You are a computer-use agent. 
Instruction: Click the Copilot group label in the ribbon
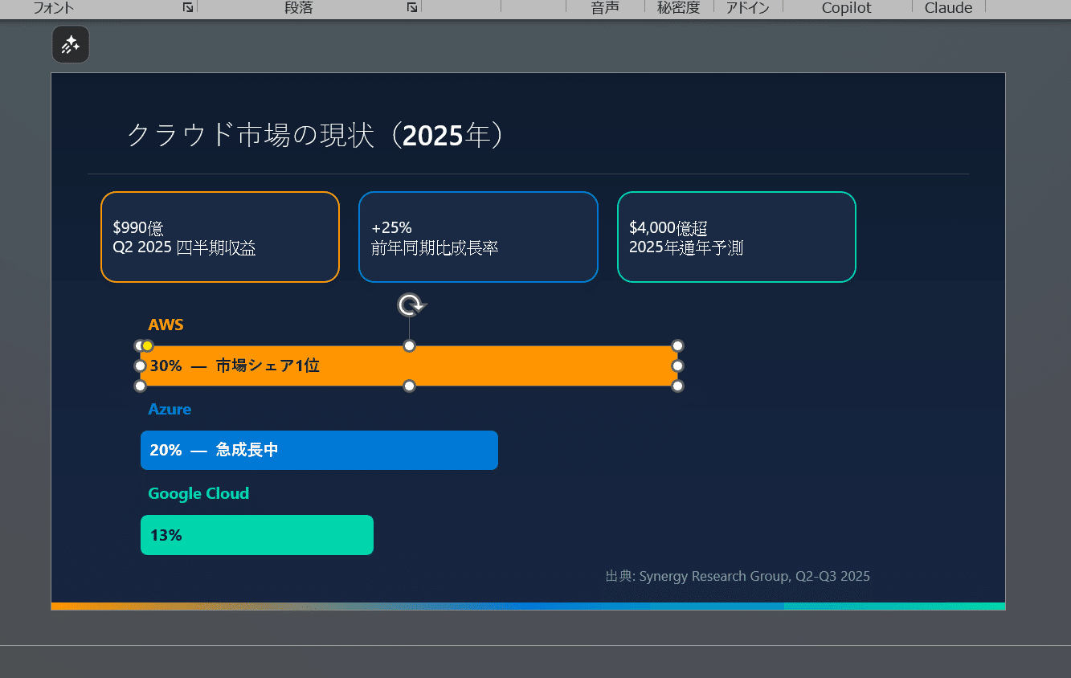(847, 8)
